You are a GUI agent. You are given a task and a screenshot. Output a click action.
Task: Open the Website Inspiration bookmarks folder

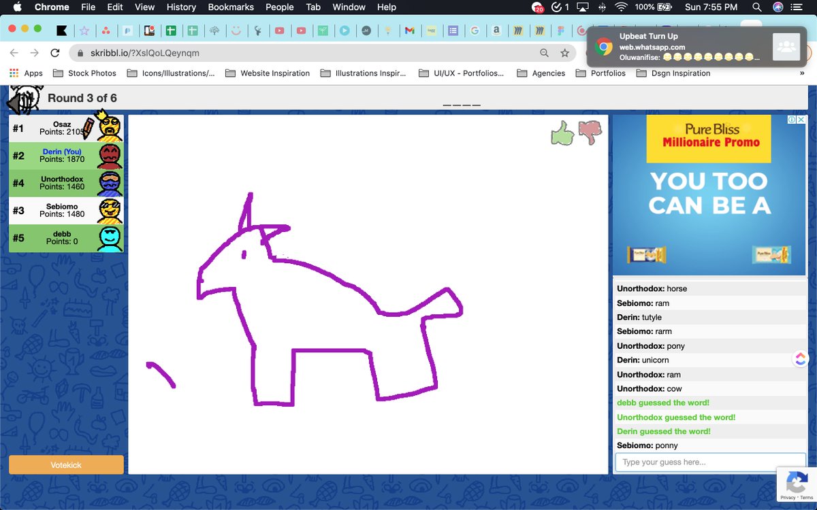pyautogui.click(x=267, y=73)
